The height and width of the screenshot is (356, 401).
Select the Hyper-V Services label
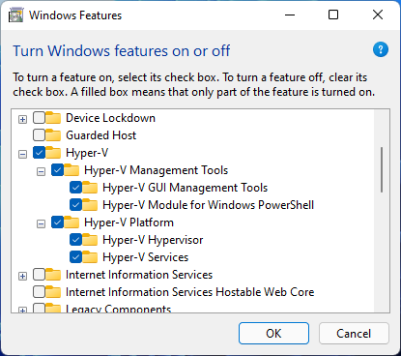coord(145,257)
